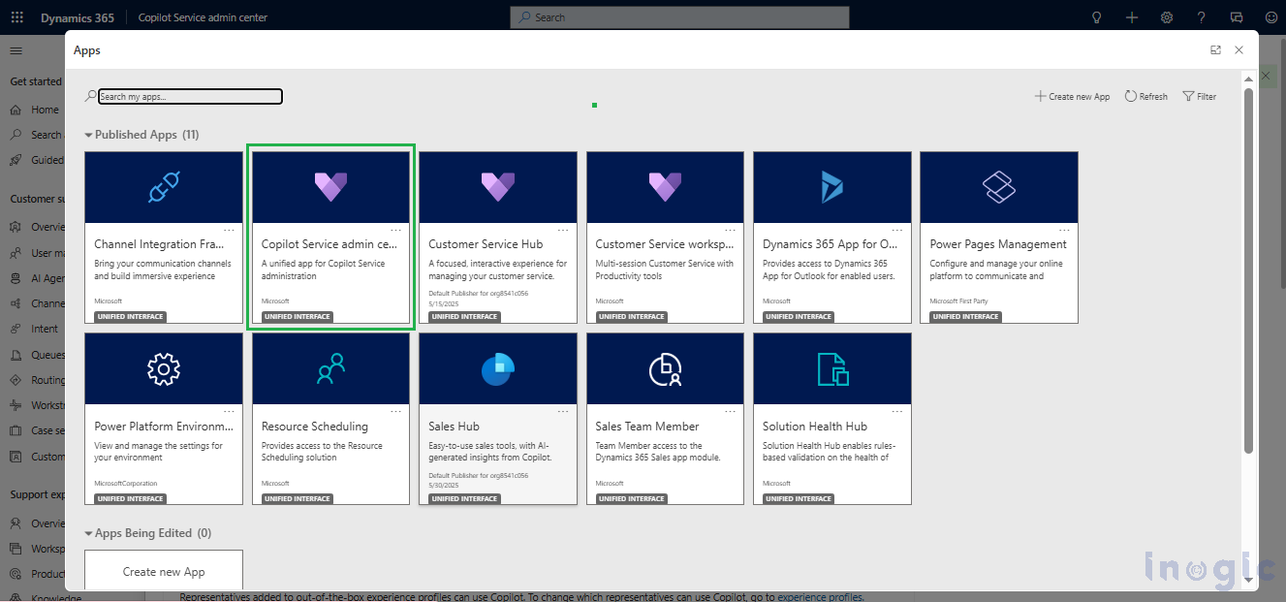Click the Copilot Service admin center heart icon
Viewport: 1286px width, 602px height.
tap(330, 187)
